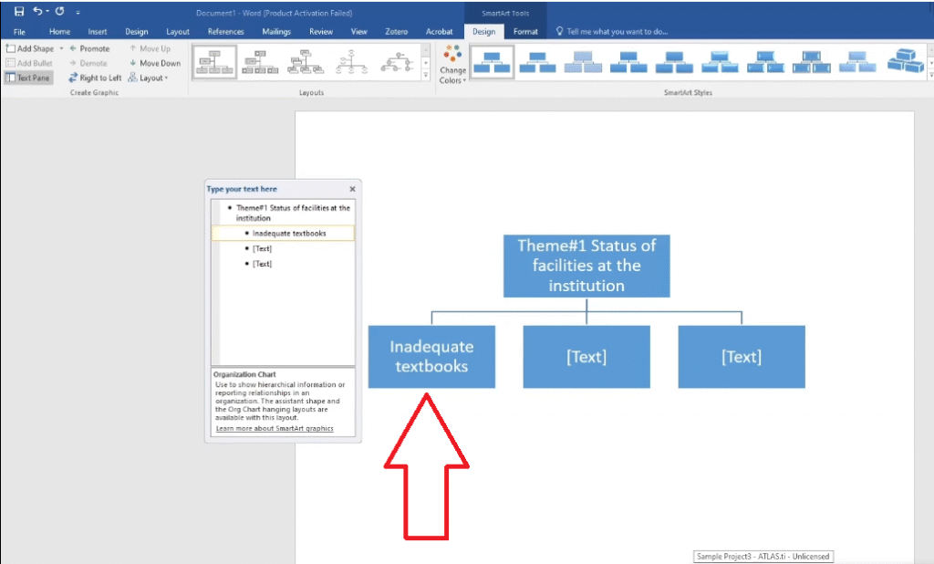Select the first organization chart layout thumbnail
The width and height of the screenshot is (934, 564).
point(214,62)
